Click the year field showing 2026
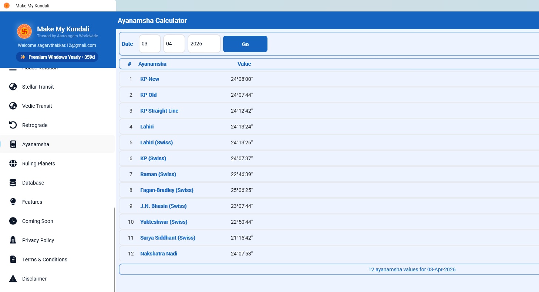 click(x=204, y=44)
